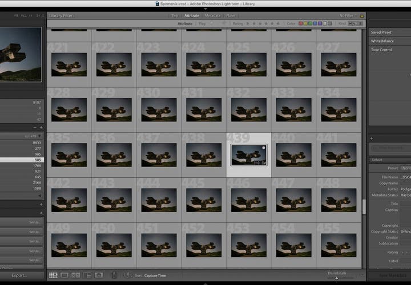Filter by first rating star
The width and height of the screenshot is (411, 285).
[254, 23]
